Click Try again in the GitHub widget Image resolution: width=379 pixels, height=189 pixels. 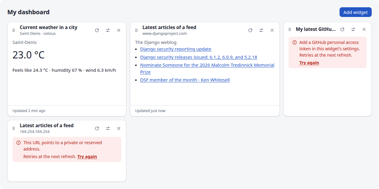309,63
